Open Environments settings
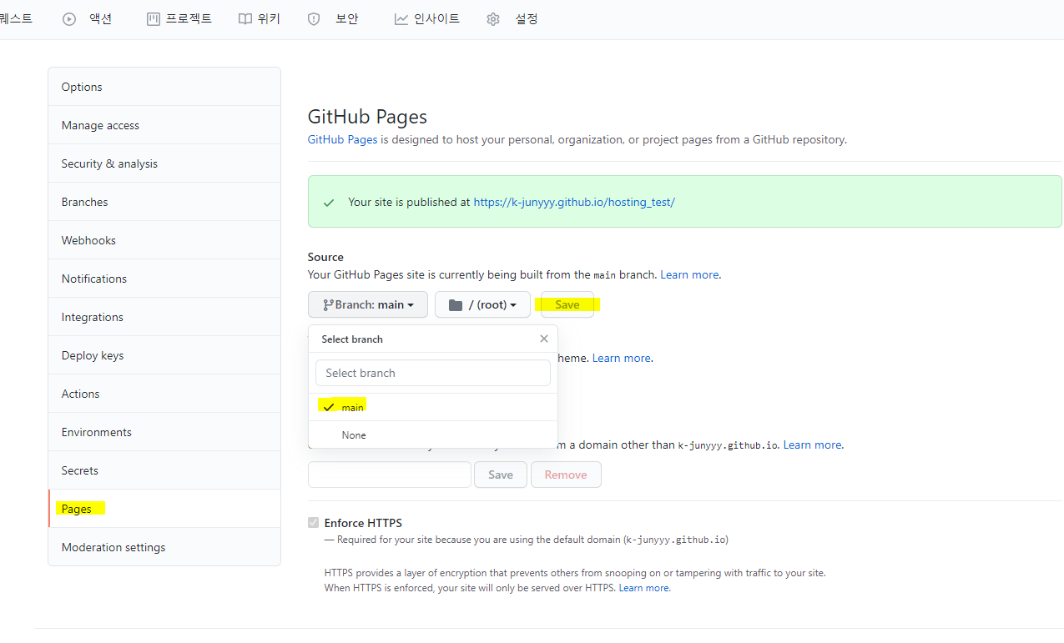Screen dimensions: 1064x643 tap(164, 432)
